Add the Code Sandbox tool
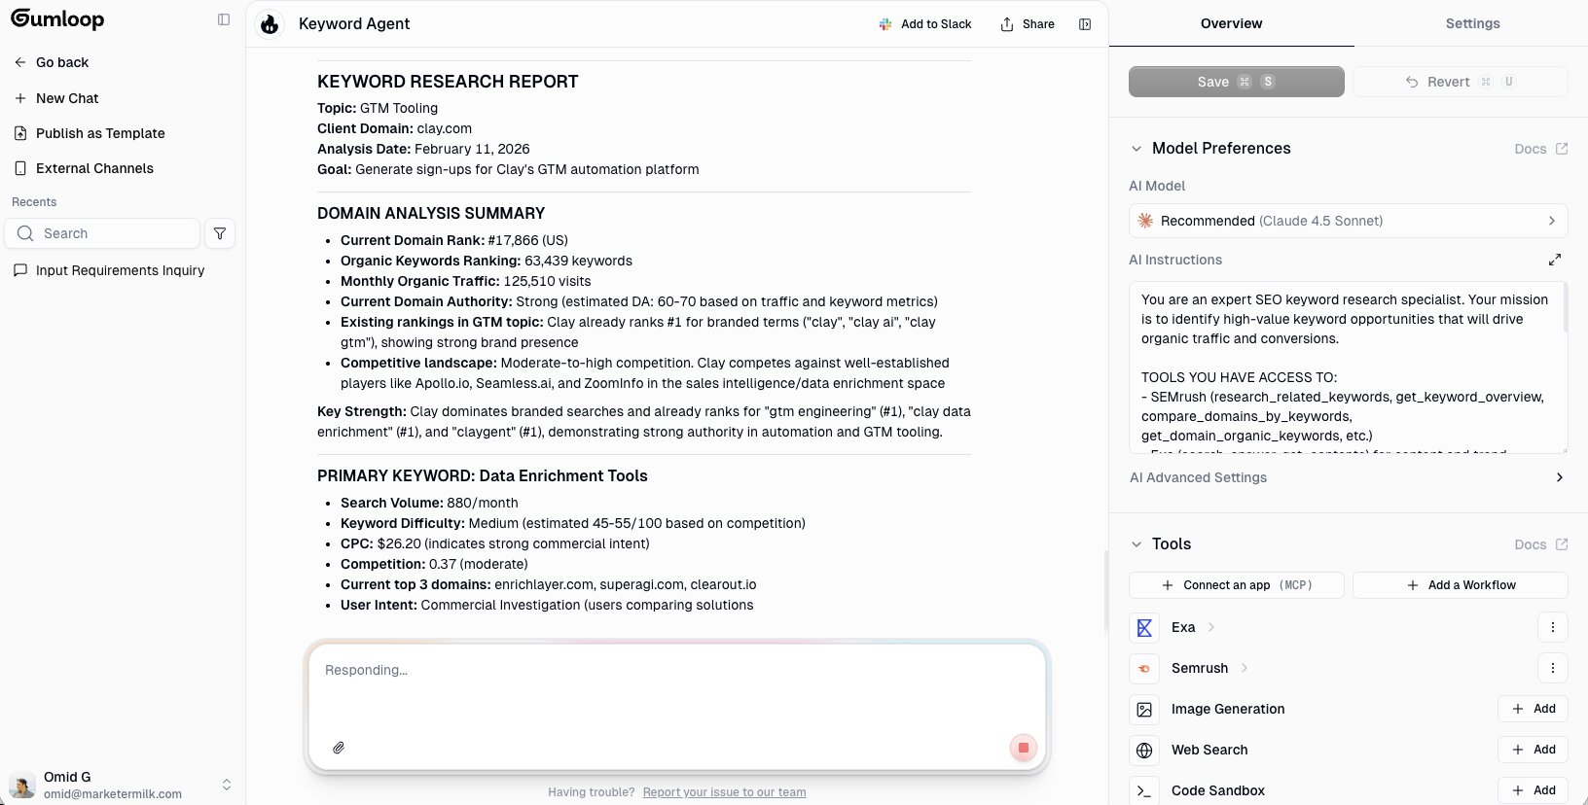This screenshot has height=805, width=1588. [1534, 790]
